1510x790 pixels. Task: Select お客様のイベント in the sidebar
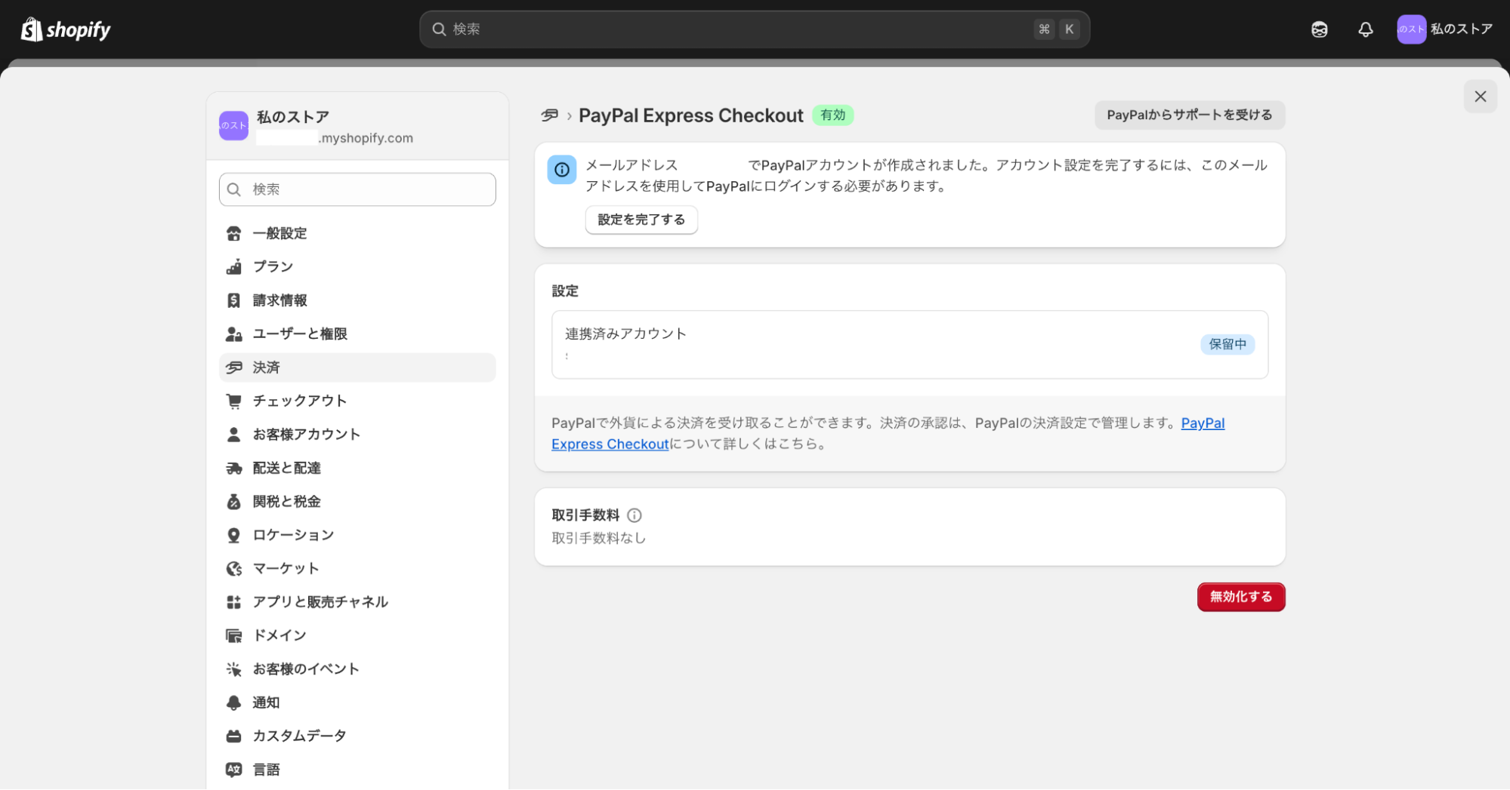(x=305, y=669)
